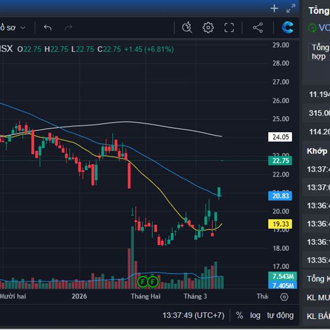330x330 pixels.
Task: Open chart settings gear icon
Action: tap(208, 28)
